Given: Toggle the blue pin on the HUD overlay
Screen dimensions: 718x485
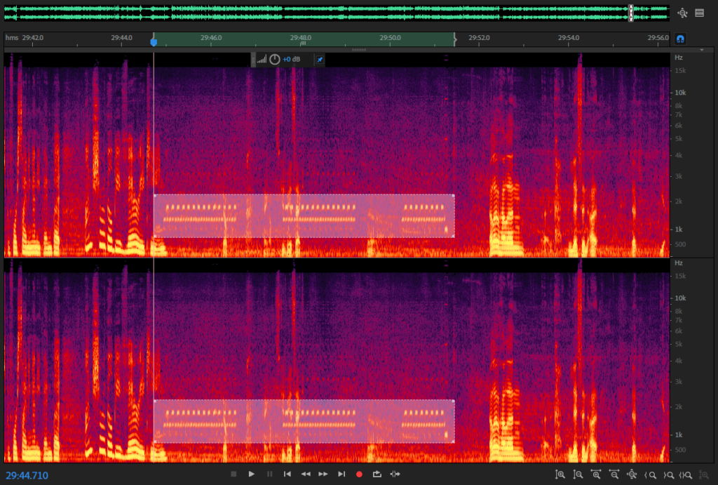Looking at the screenshot, I should tap(320, 59).
